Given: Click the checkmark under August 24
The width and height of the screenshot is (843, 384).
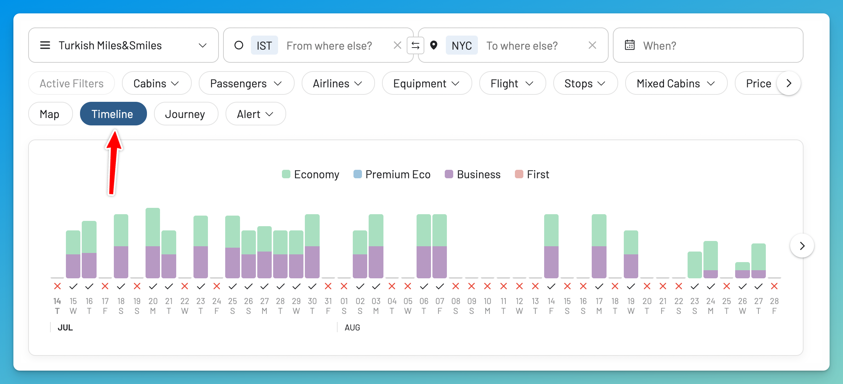Looking at the screenshot, I should coord(711,286).
